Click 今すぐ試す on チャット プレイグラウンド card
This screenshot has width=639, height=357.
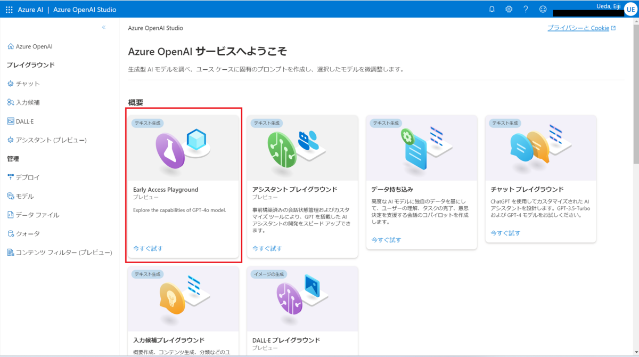click(505, 233)
